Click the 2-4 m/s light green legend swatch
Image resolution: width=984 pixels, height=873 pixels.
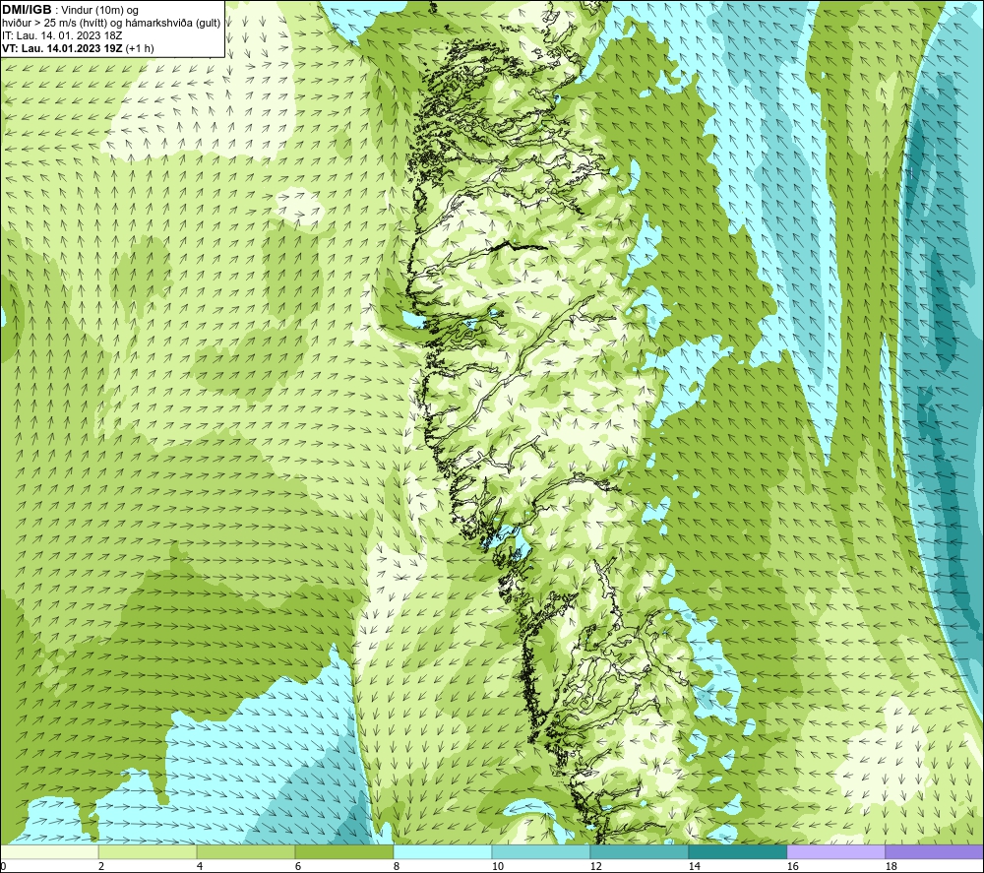pyautogui.click(x=148, y=852)
